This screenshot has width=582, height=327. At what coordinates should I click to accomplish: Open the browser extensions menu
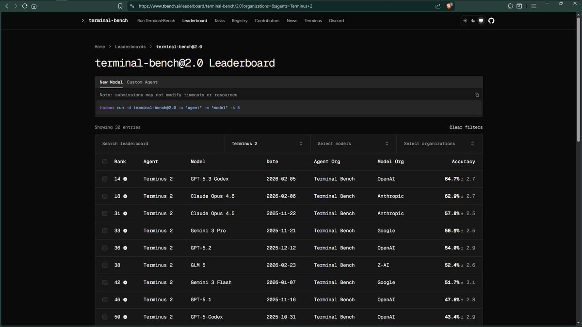pyautogui.click(x=510, y=6)
